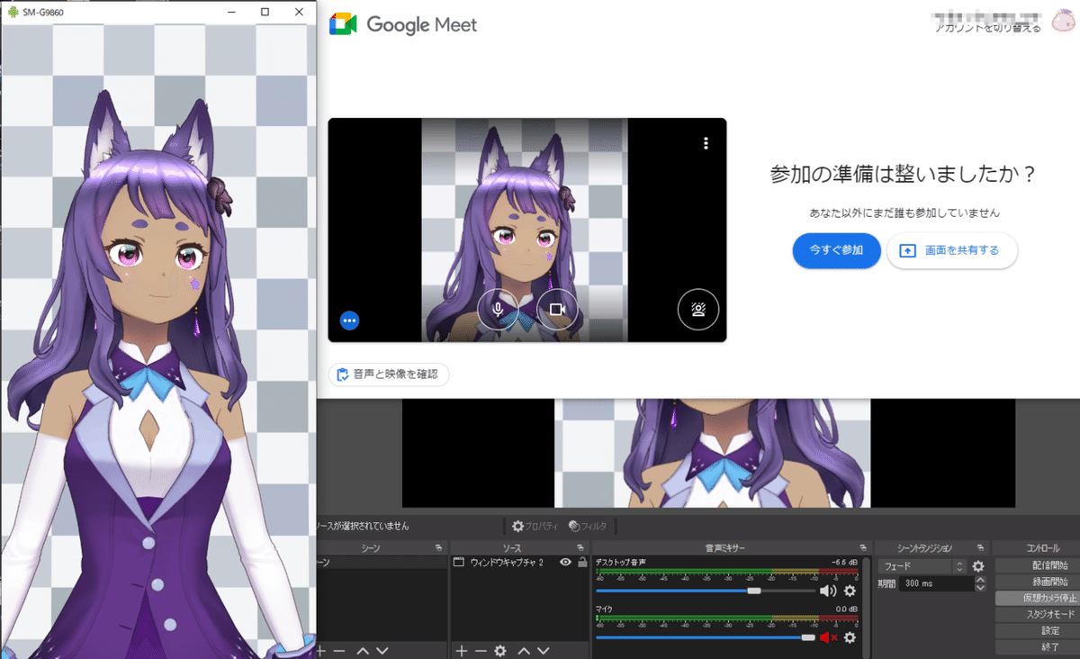Image resolution: width=1080 pixels, height=659 pixels.
Task: Click the Google account profile avatar
Action: [x=1063, y=19]
